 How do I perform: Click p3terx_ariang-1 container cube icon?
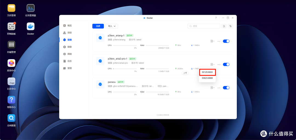click(x=100, y=38)
